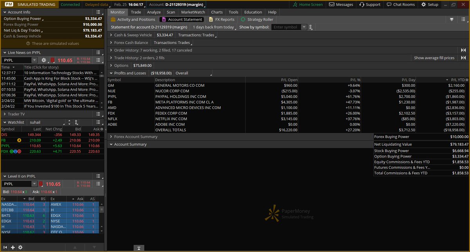Collapse Live News on PYPL gadget
Viewport: 470px width, 252px height.
tap(4, 52)
